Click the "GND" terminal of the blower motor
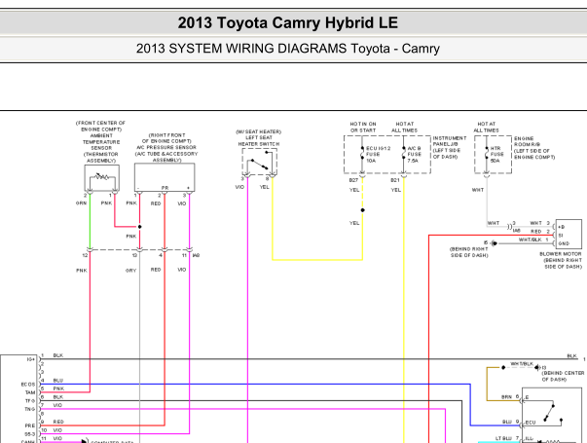This screenshot has height=443, width=587. (564, 243)
